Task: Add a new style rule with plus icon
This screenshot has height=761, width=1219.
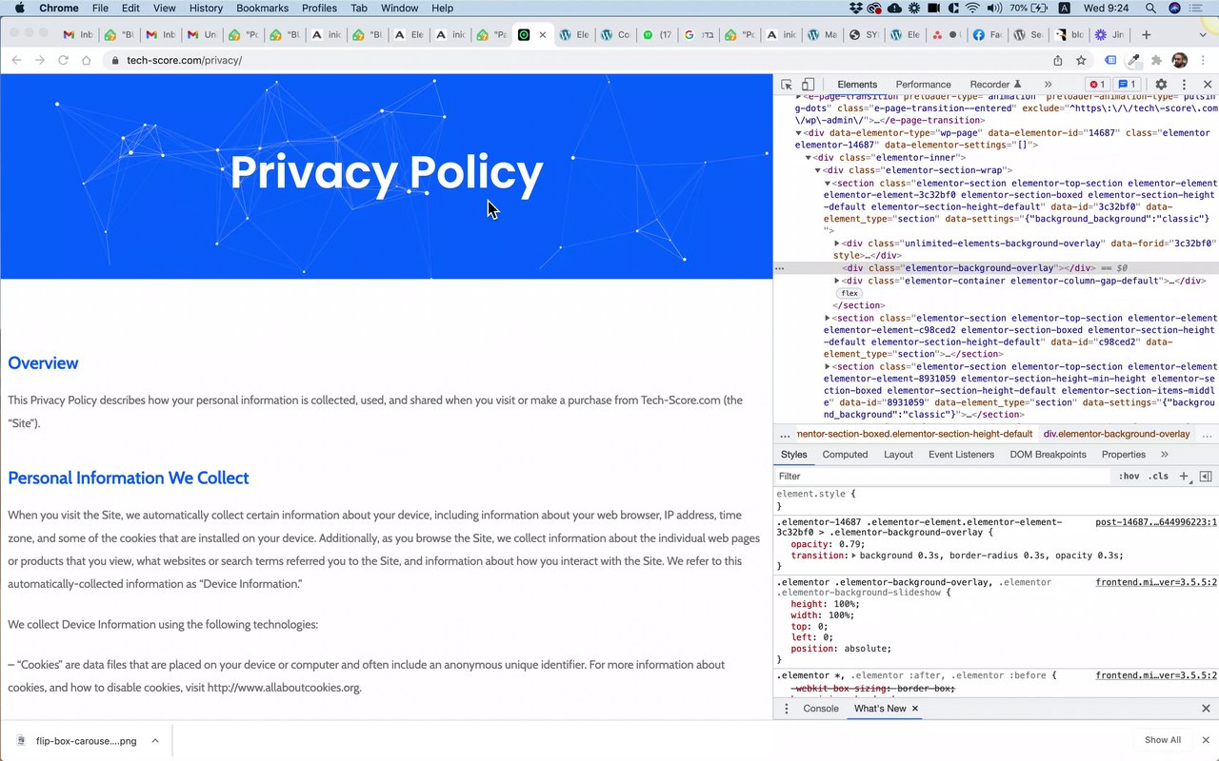Action: [1184, 477]
